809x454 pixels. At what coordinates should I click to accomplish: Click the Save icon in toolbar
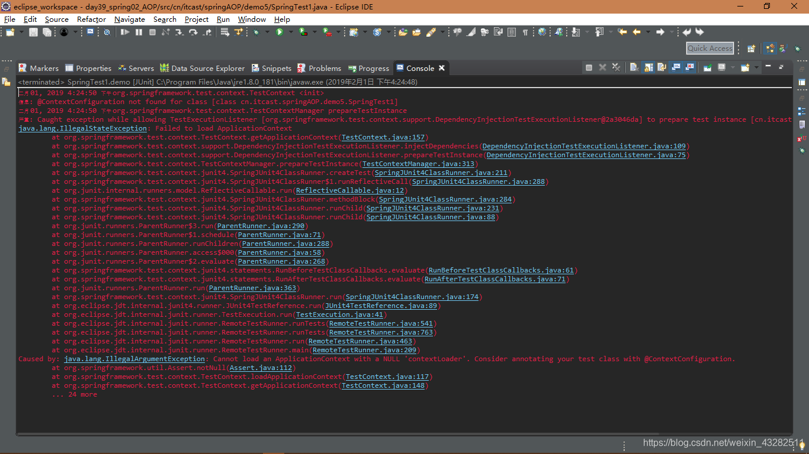pos(33,32)
